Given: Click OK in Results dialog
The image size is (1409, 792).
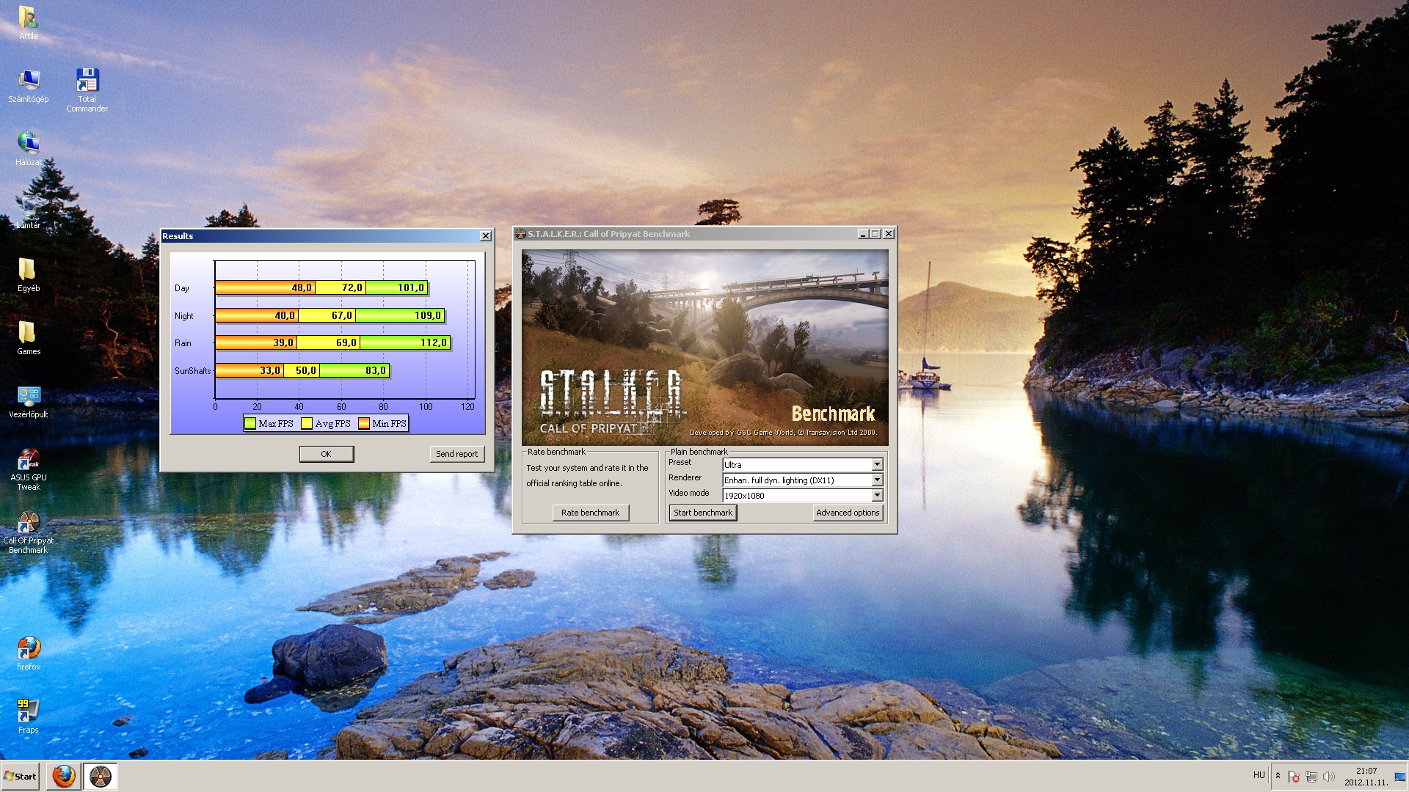Looking at the screenshot, I should tap(327, 454).
